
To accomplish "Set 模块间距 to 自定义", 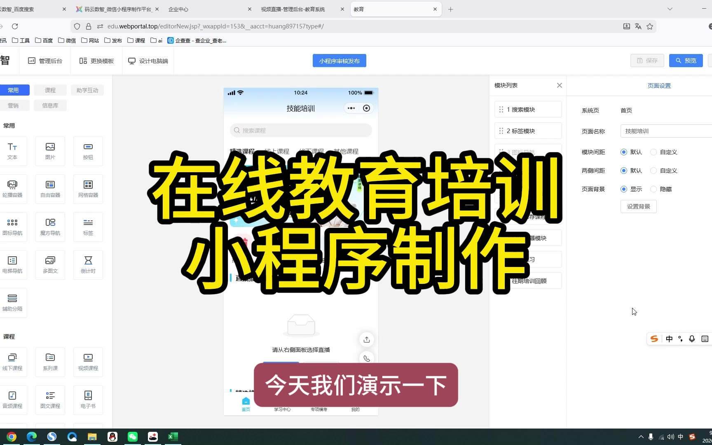I will [x=653, y=152].
